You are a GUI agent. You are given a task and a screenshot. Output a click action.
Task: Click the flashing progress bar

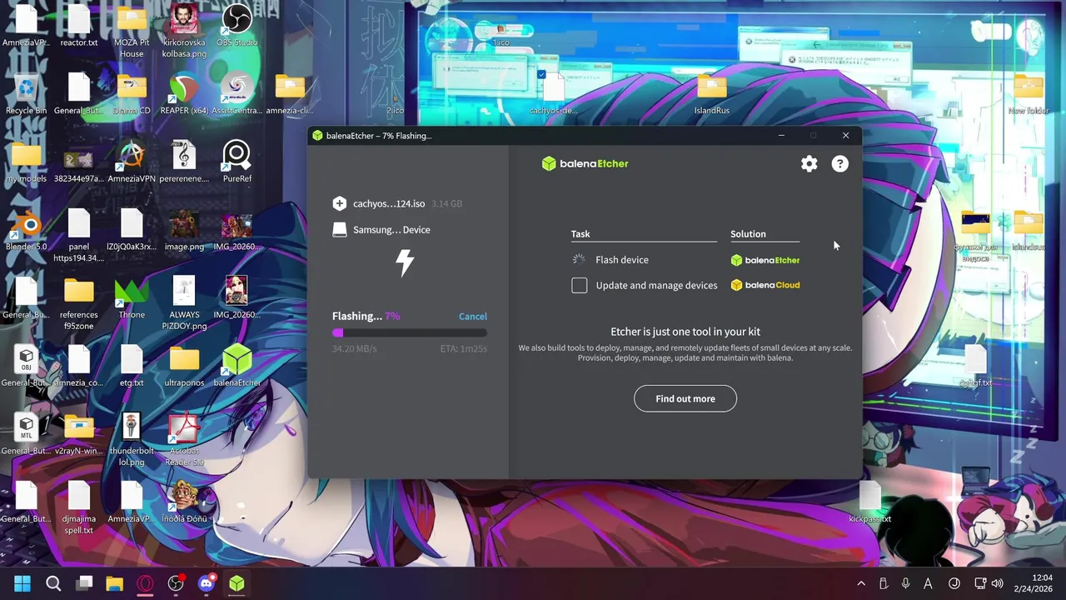[x=410, y=332]
